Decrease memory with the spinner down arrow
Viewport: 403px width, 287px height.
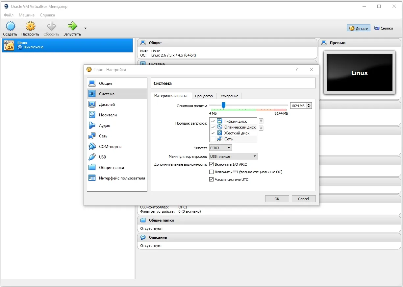click(x=309, y=107)
